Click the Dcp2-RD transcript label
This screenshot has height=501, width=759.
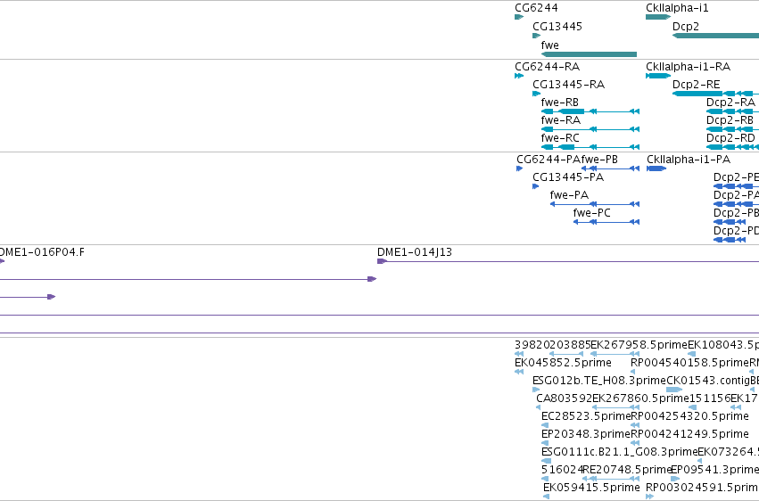tap(730, 138)
